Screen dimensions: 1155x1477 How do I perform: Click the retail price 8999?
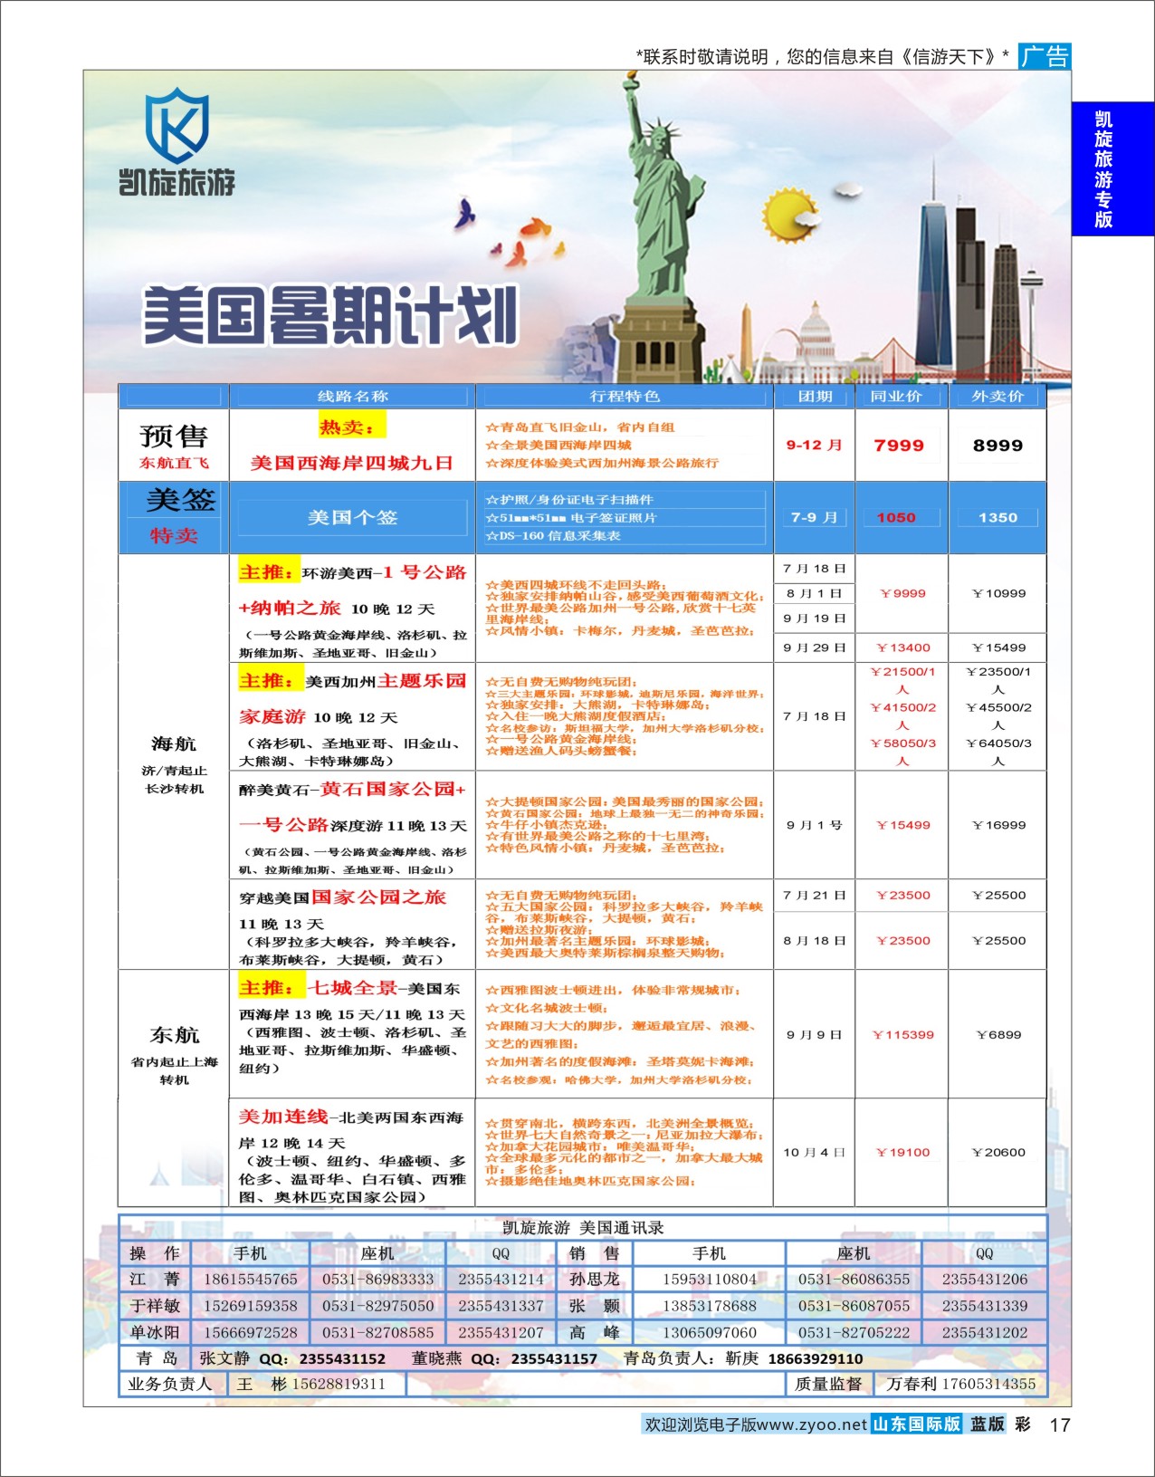click(997, 445)
